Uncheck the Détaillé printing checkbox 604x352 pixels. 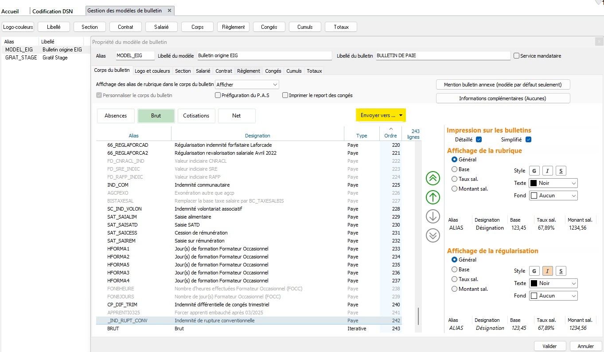coord(479,140)
